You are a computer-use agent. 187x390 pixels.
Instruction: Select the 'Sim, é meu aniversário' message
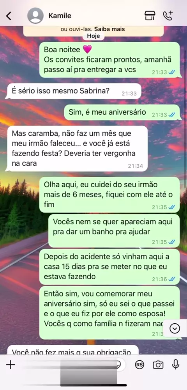(x=122, y=112)
